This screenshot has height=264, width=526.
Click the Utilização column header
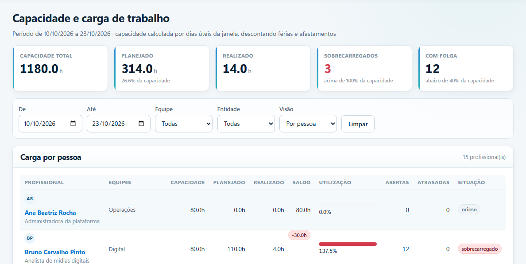tap(335, 182)
